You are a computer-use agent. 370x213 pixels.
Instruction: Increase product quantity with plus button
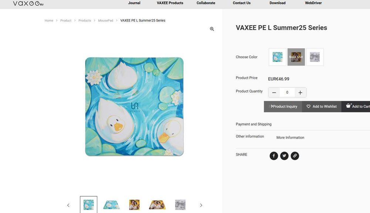pyautogui.click(x=300, y=93)
